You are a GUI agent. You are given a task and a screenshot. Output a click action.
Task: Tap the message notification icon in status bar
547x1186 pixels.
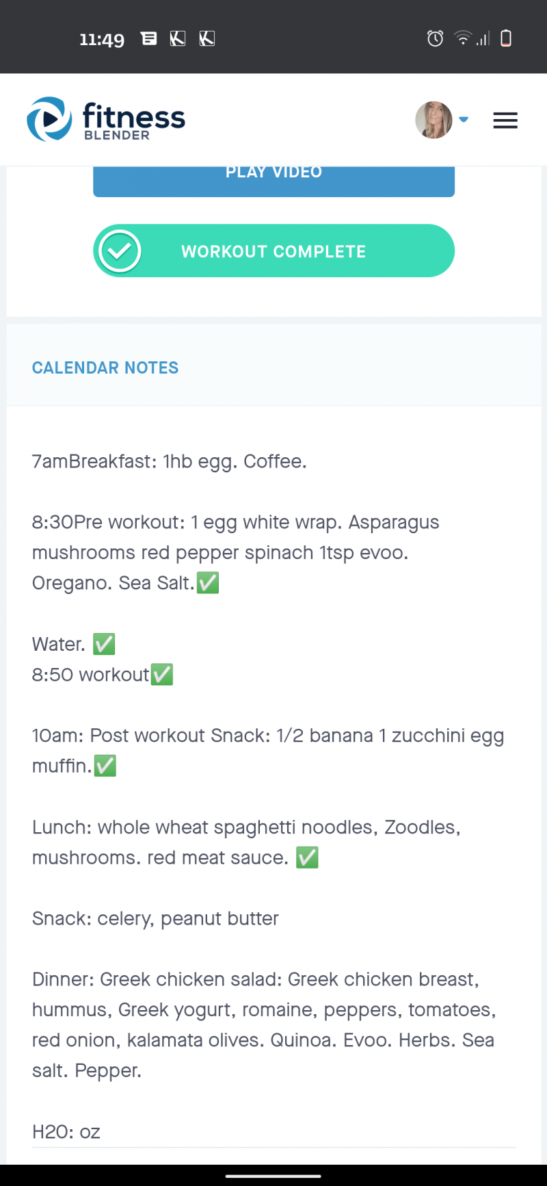pos(148,38)
